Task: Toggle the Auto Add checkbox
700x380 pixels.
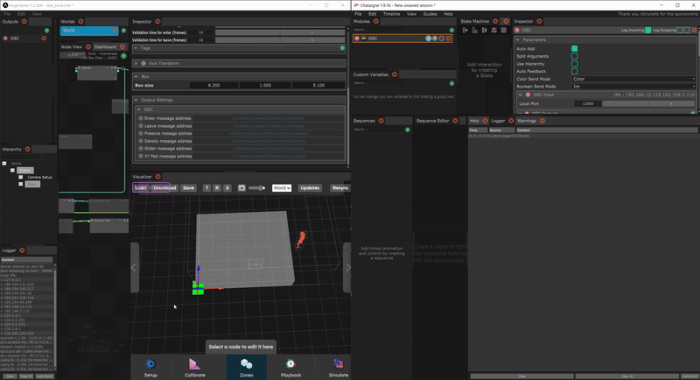Action: tap(575, 48)
